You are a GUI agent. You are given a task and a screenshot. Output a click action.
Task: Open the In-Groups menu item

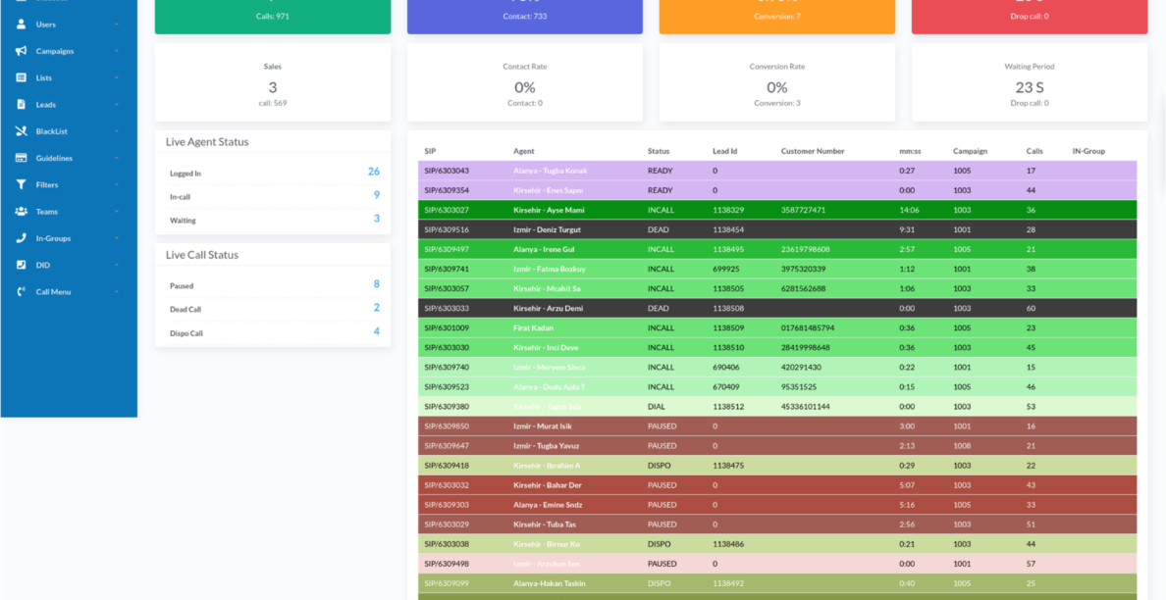53,238
